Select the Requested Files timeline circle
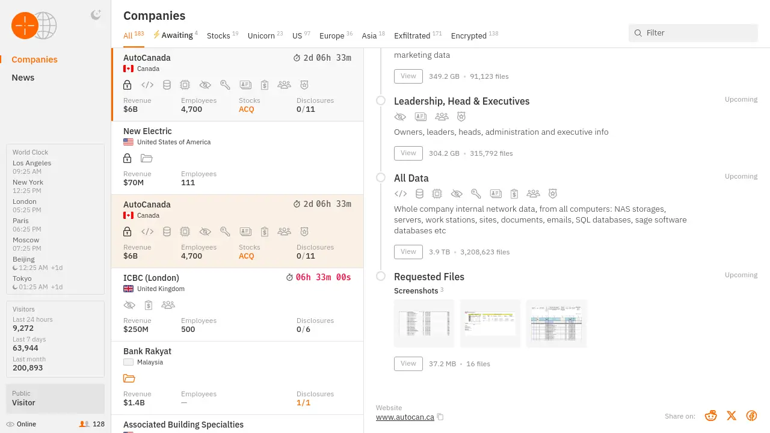This screenshot has height=433, width=770. tap(381, 276)
